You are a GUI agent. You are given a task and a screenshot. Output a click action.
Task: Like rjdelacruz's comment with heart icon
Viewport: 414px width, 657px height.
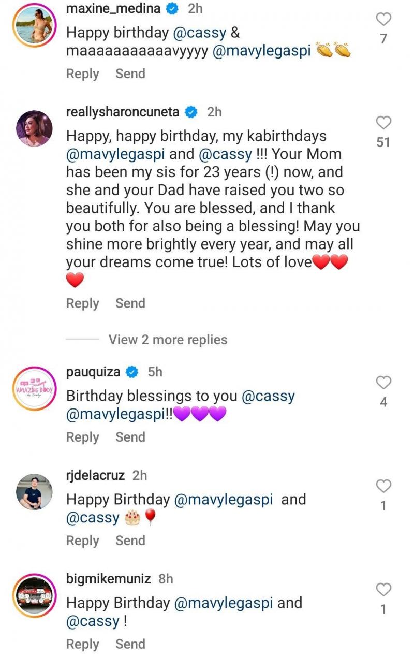383,486
